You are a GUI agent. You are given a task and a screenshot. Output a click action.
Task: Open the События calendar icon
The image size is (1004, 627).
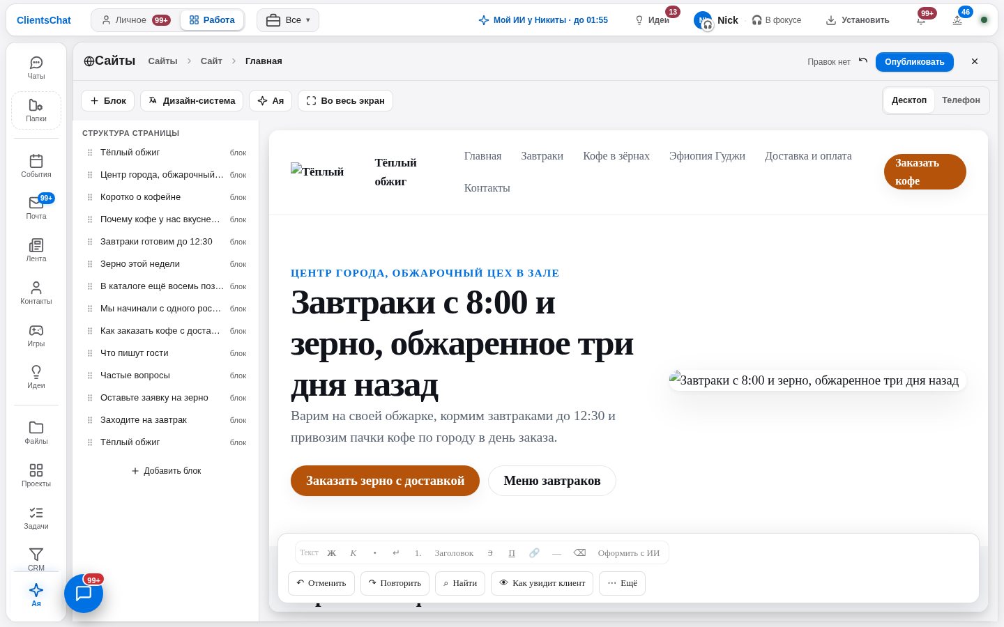click(36, 166)
